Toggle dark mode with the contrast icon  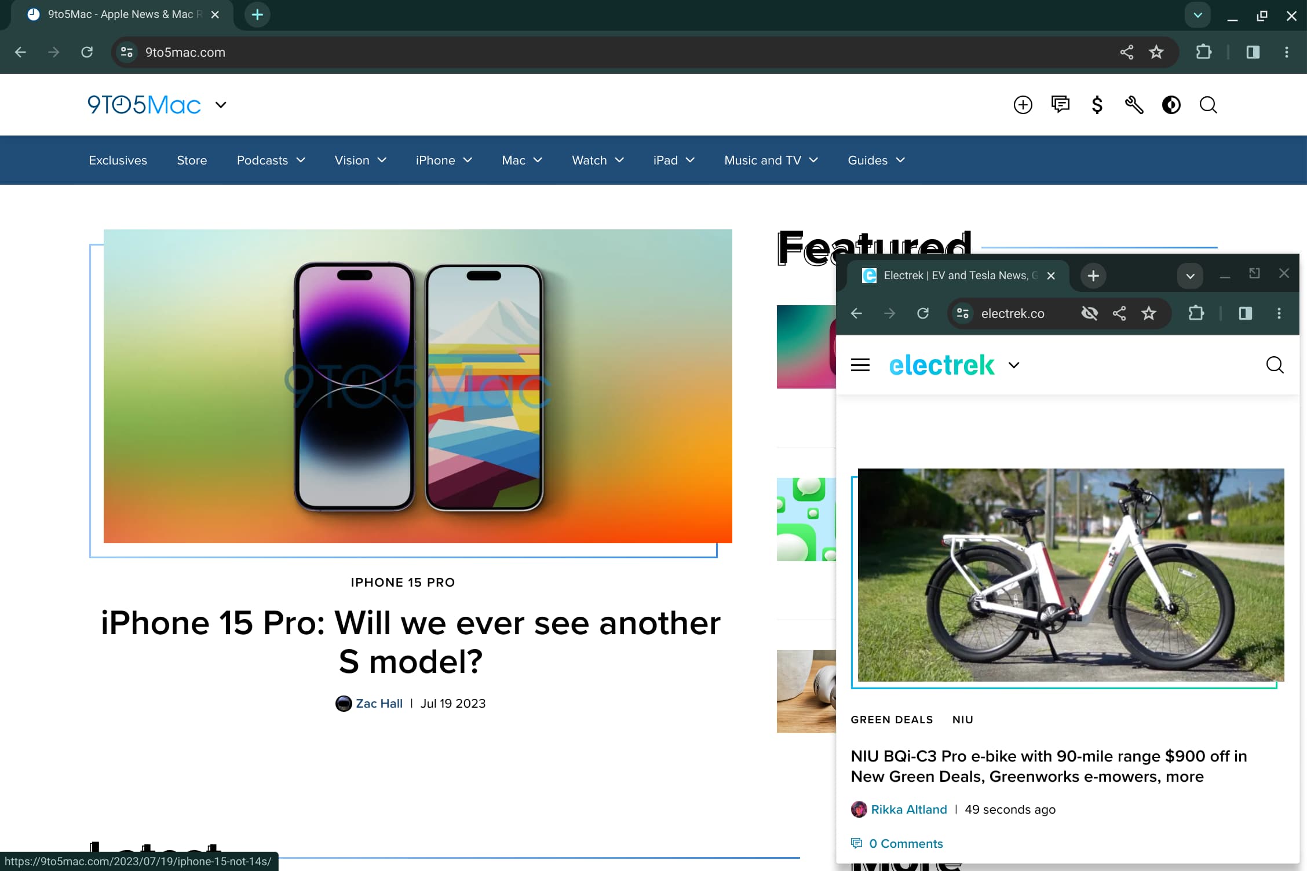(x=1171, y=105)
